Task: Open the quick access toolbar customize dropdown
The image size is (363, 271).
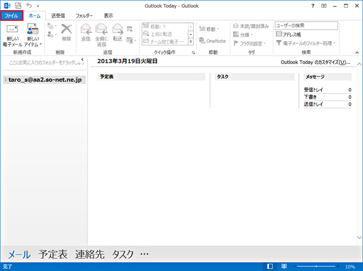Action: 38,6
